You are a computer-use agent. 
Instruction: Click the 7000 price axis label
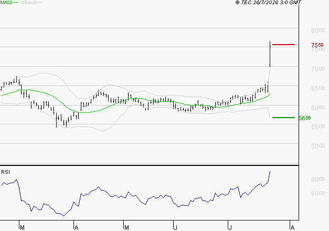coord(318,69)
